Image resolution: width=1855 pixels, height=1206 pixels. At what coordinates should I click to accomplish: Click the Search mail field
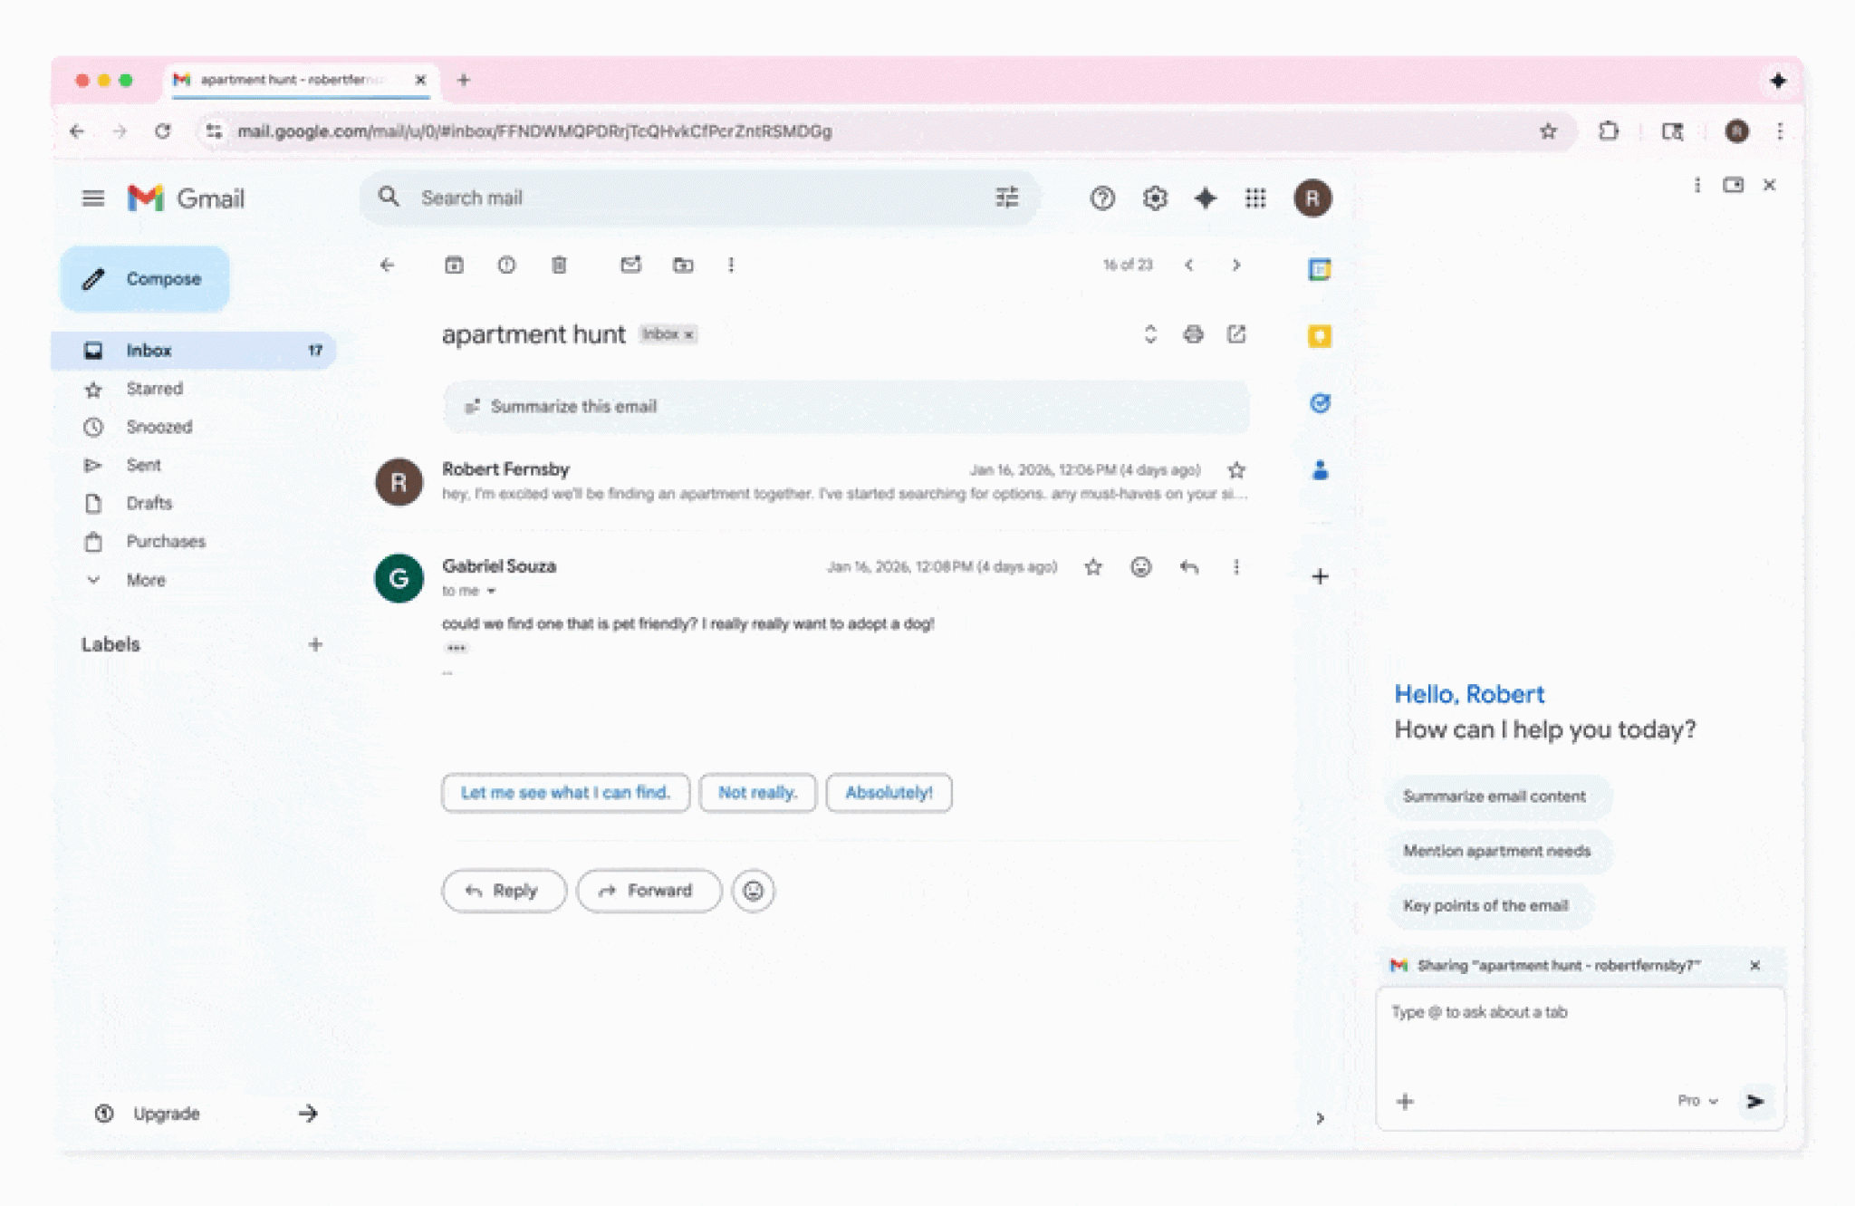(x=688, y=198)
